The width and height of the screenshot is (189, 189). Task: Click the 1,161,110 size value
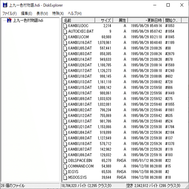pyautogui.click(x=104, y=82)
